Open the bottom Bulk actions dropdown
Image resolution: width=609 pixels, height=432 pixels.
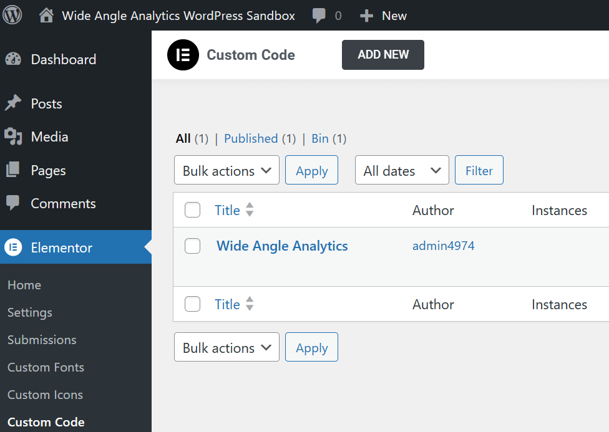[227, 347]
